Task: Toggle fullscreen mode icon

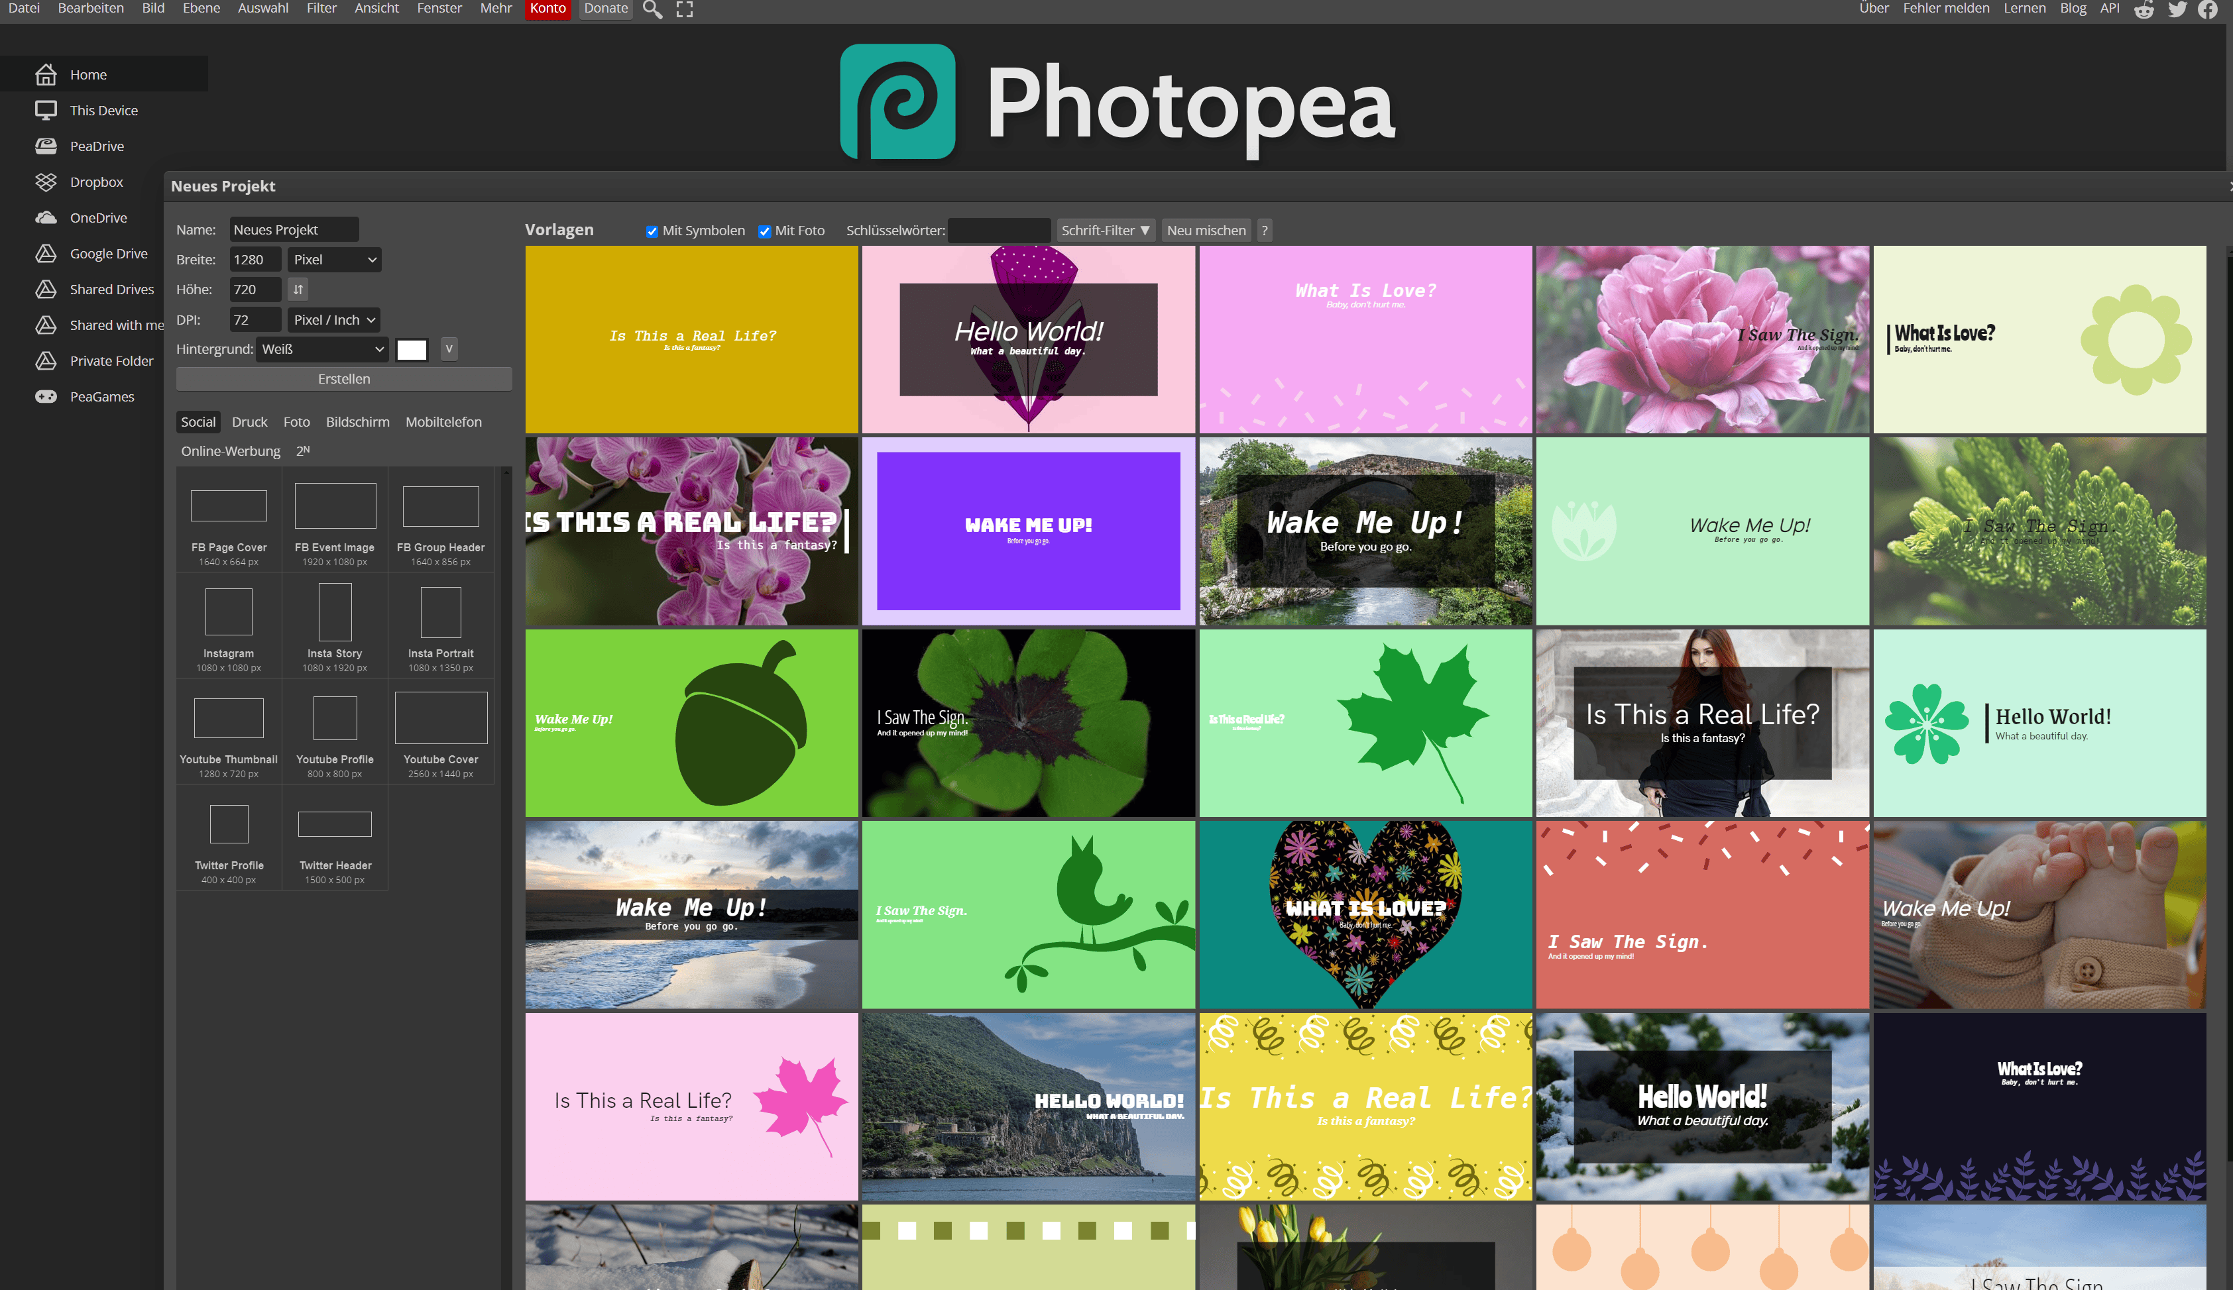Action: pos(684,9)
